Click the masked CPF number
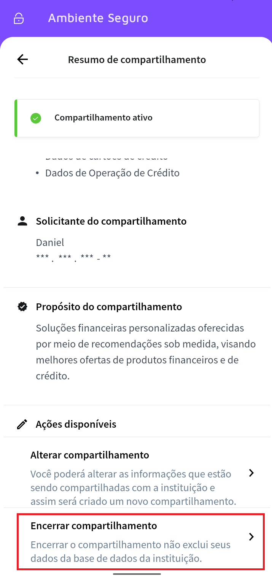 (73, 258)
